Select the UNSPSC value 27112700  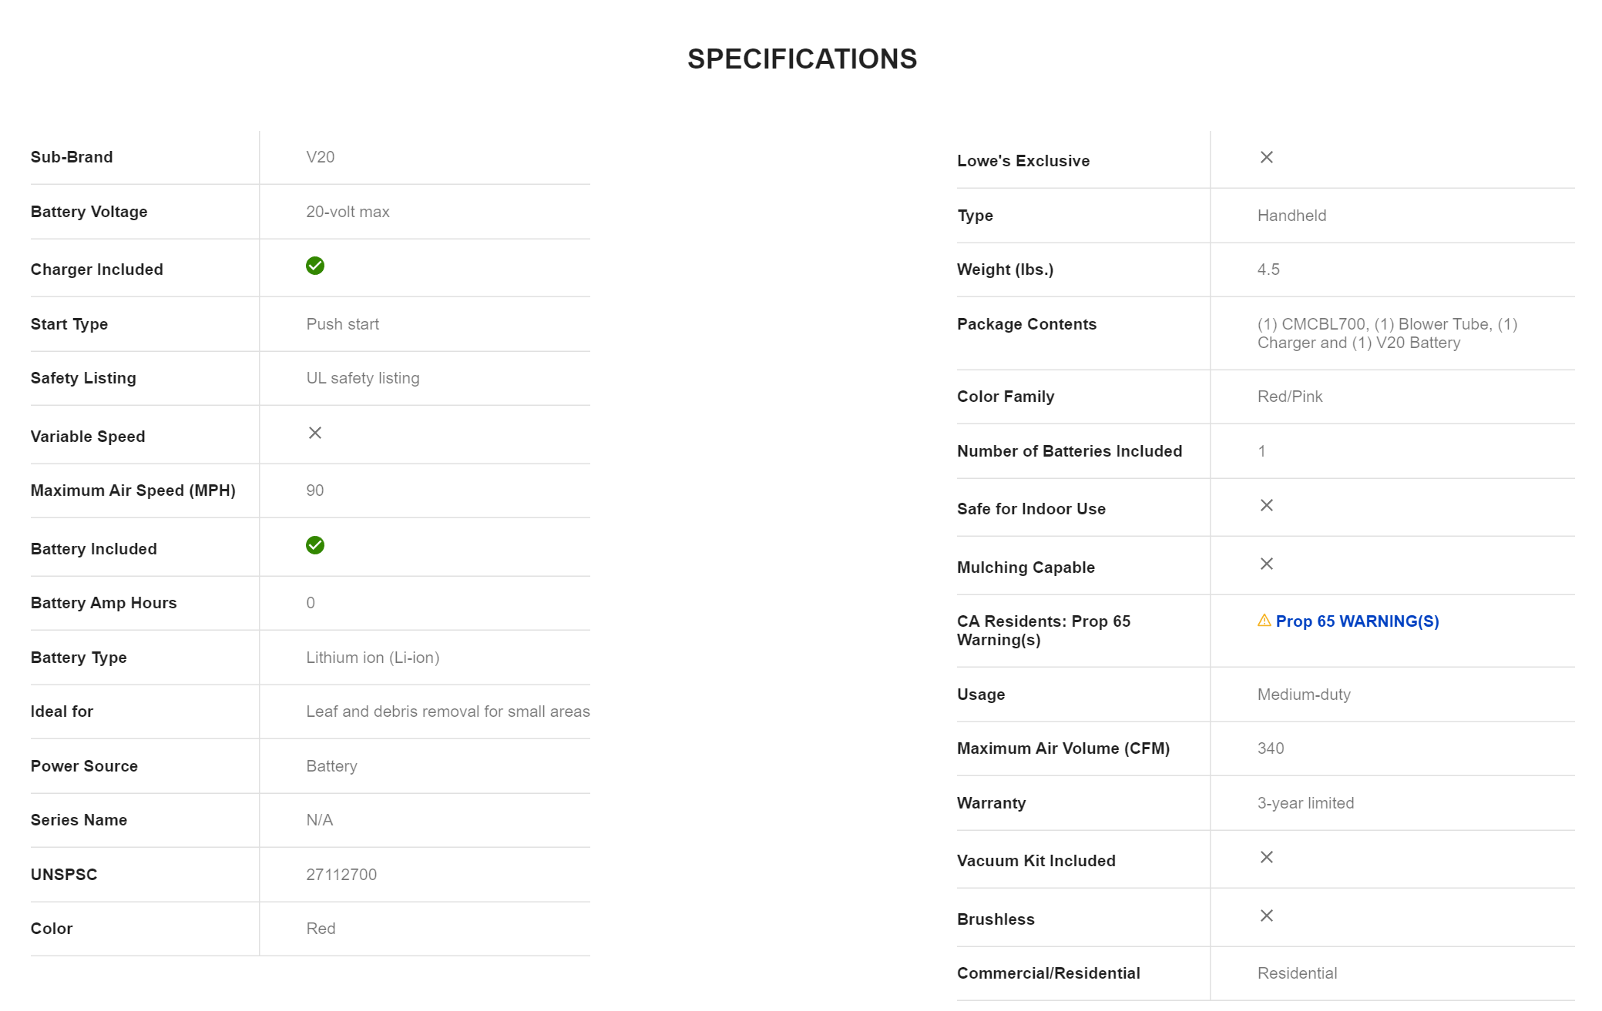tap(341, 875)
